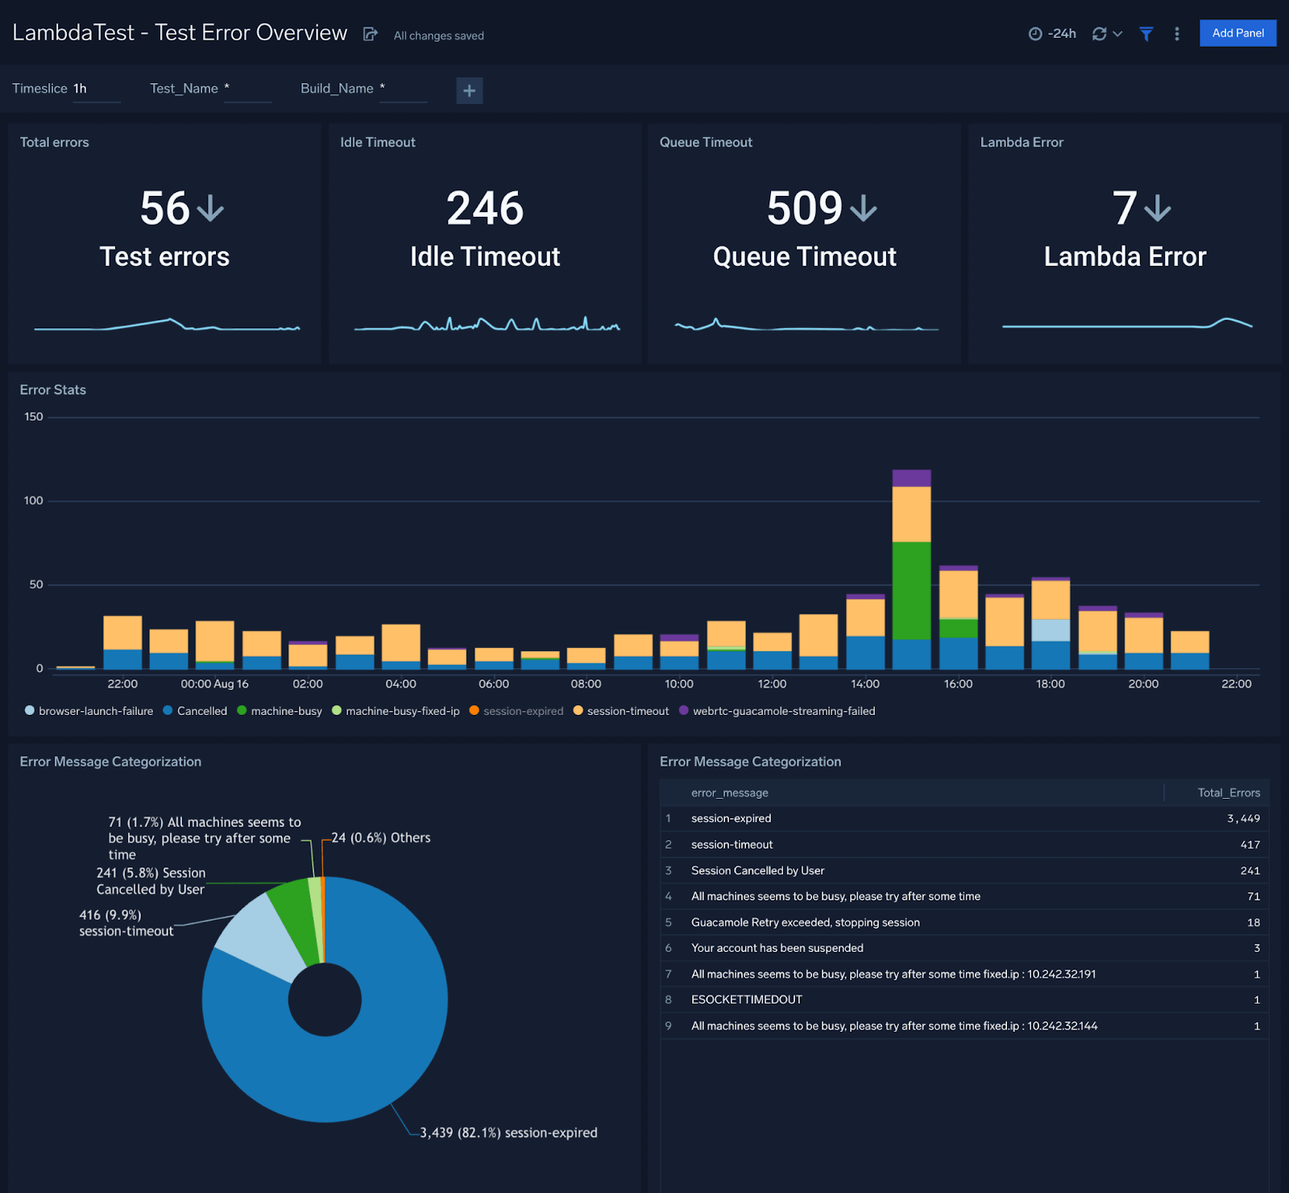Open the Timeslice filter set to 1h
Screen dimensions: 1289x1193
coord(96,89)
